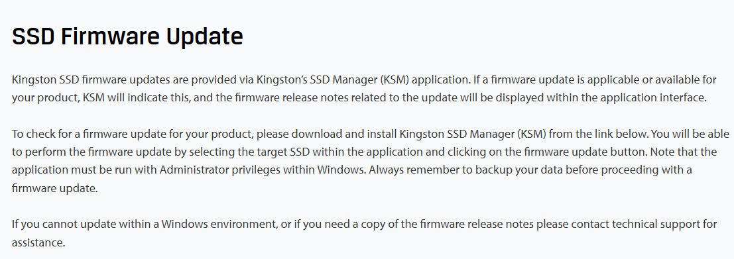Click the sentence starting "If you cannot update"
Screen dimensions: 734x259
click(364, 233)
